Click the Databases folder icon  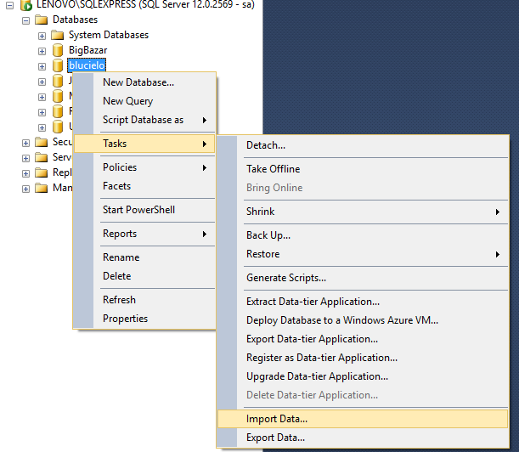click(42, 20)
